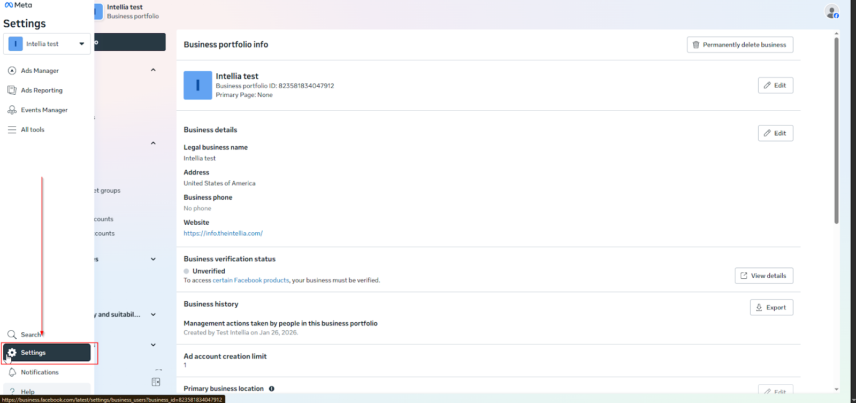Click the info icon beside Primary business location
Screen dimensions: 856x403
272,389
